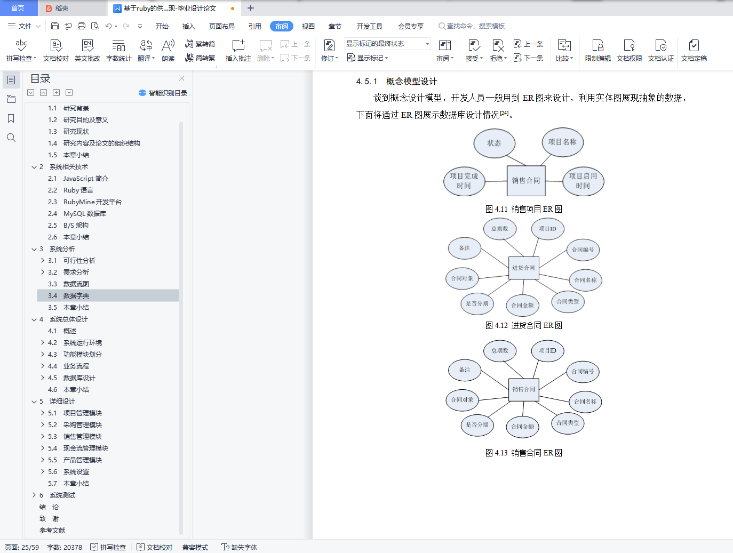The image size is (733, 553).
Task: Accept the change (接受)
Action: 474,51
